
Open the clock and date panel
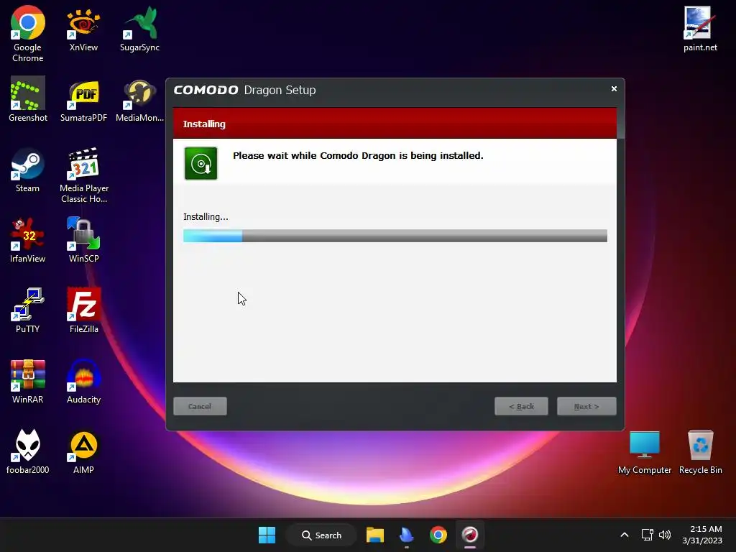pyautogui.click(x=702, y=535)
